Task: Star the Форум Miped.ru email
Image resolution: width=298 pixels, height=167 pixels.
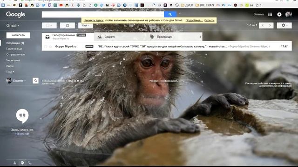Action: [x=50, y=46]
